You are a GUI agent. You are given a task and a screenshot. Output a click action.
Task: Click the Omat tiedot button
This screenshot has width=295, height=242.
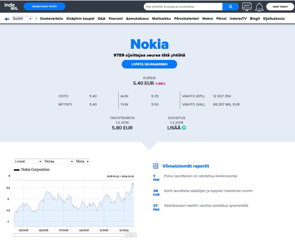click(280, 7)
